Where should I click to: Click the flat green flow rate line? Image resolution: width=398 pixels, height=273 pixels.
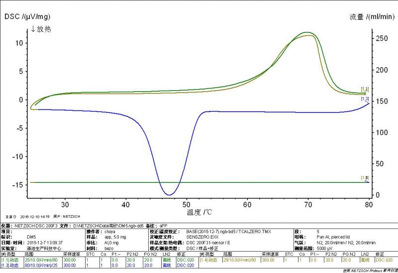click(199, 182)
